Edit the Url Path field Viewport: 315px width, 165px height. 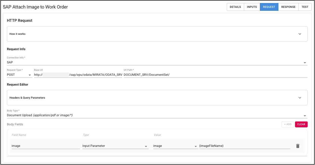coord(216,75)
